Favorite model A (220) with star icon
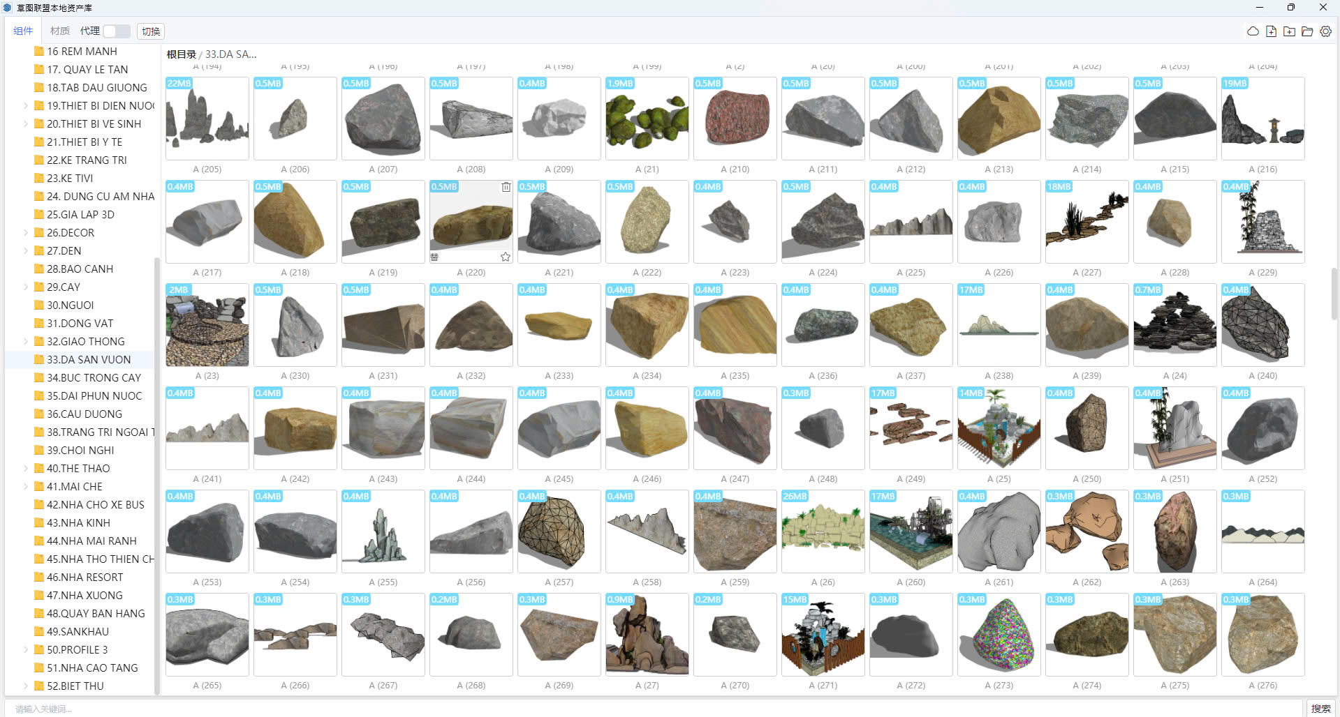This screenshot has width=1340, height=717. click(506, 257)
